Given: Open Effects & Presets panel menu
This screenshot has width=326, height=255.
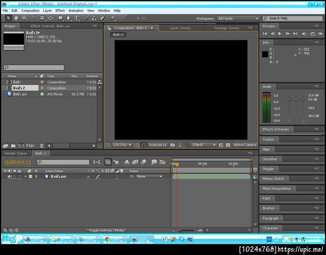Looking at the screenshot, I should (317, 129).
